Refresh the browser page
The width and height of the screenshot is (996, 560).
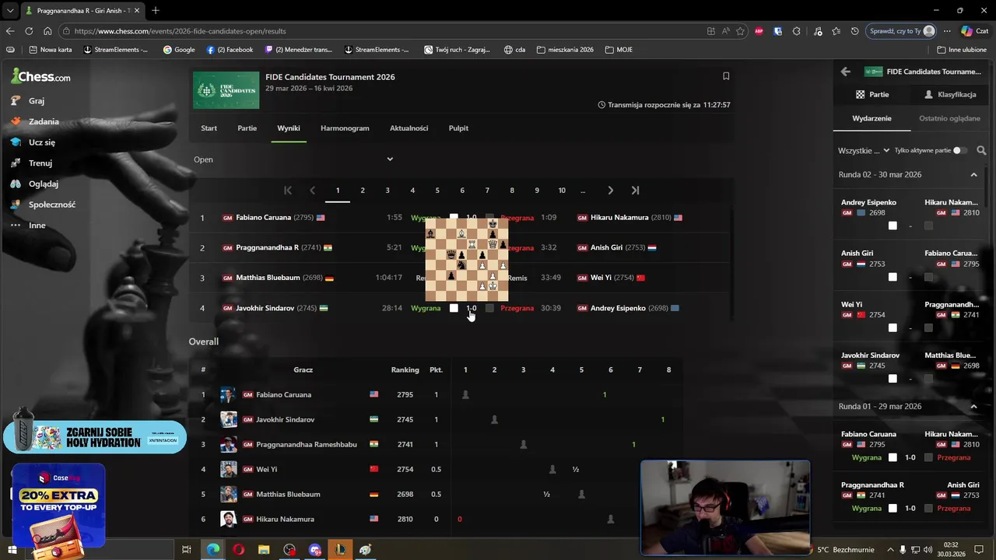[x=29, y=31]
